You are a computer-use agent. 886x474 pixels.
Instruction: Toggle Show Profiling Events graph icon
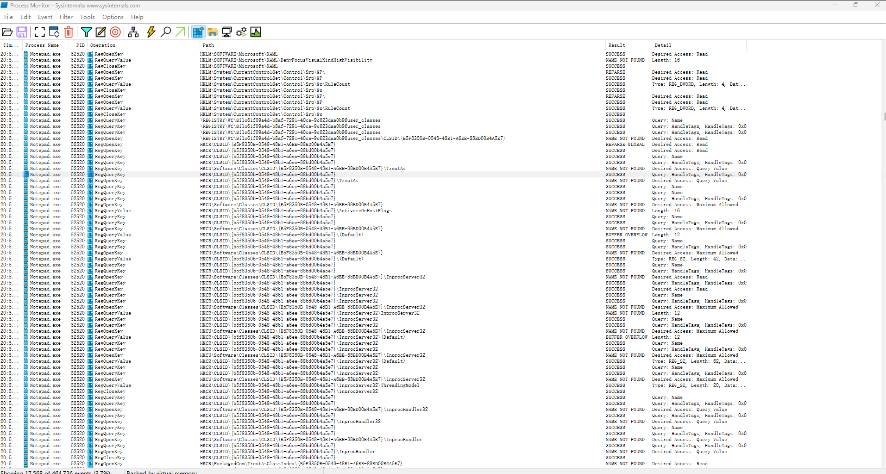(x=256, y=32)
